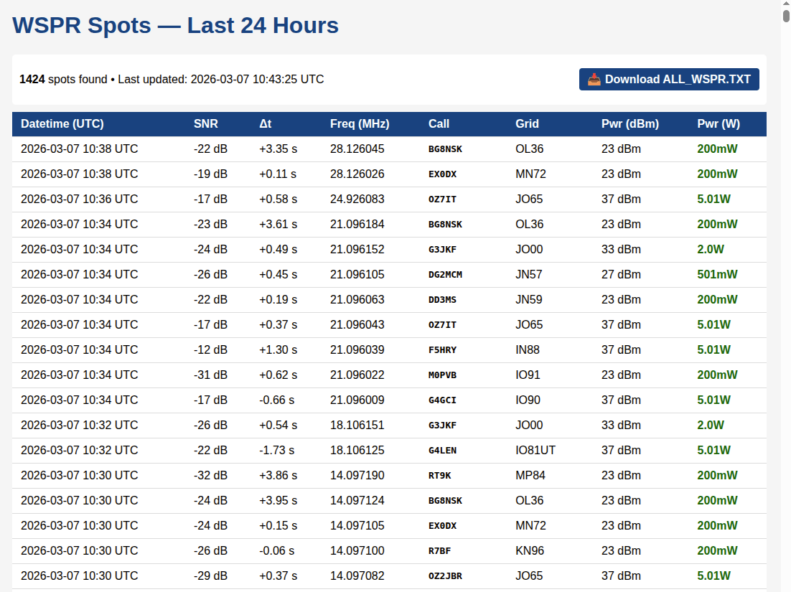Click frequency 24.926083 in the table

pyautogui.click(x=357, y=199)
